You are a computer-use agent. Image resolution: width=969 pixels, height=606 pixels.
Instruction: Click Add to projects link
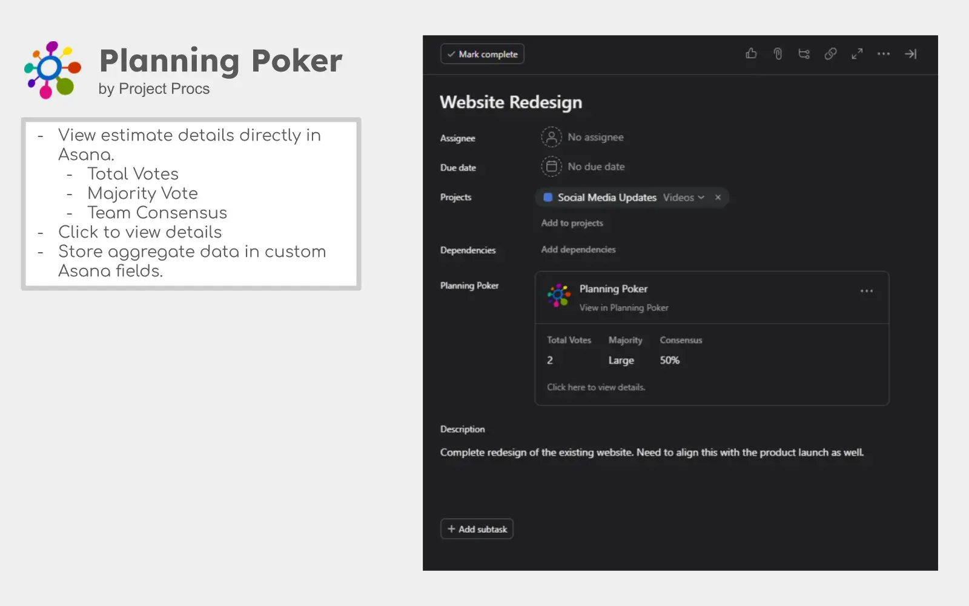click(x=572, y=223)
